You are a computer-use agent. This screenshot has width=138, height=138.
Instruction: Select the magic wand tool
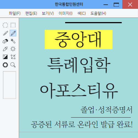[13, 41]
